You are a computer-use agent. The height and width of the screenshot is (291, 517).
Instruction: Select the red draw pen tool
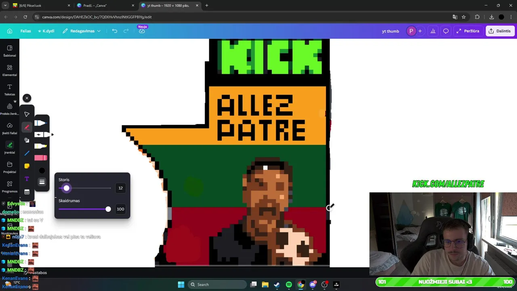pyautogui.click(x=27, y=127)
